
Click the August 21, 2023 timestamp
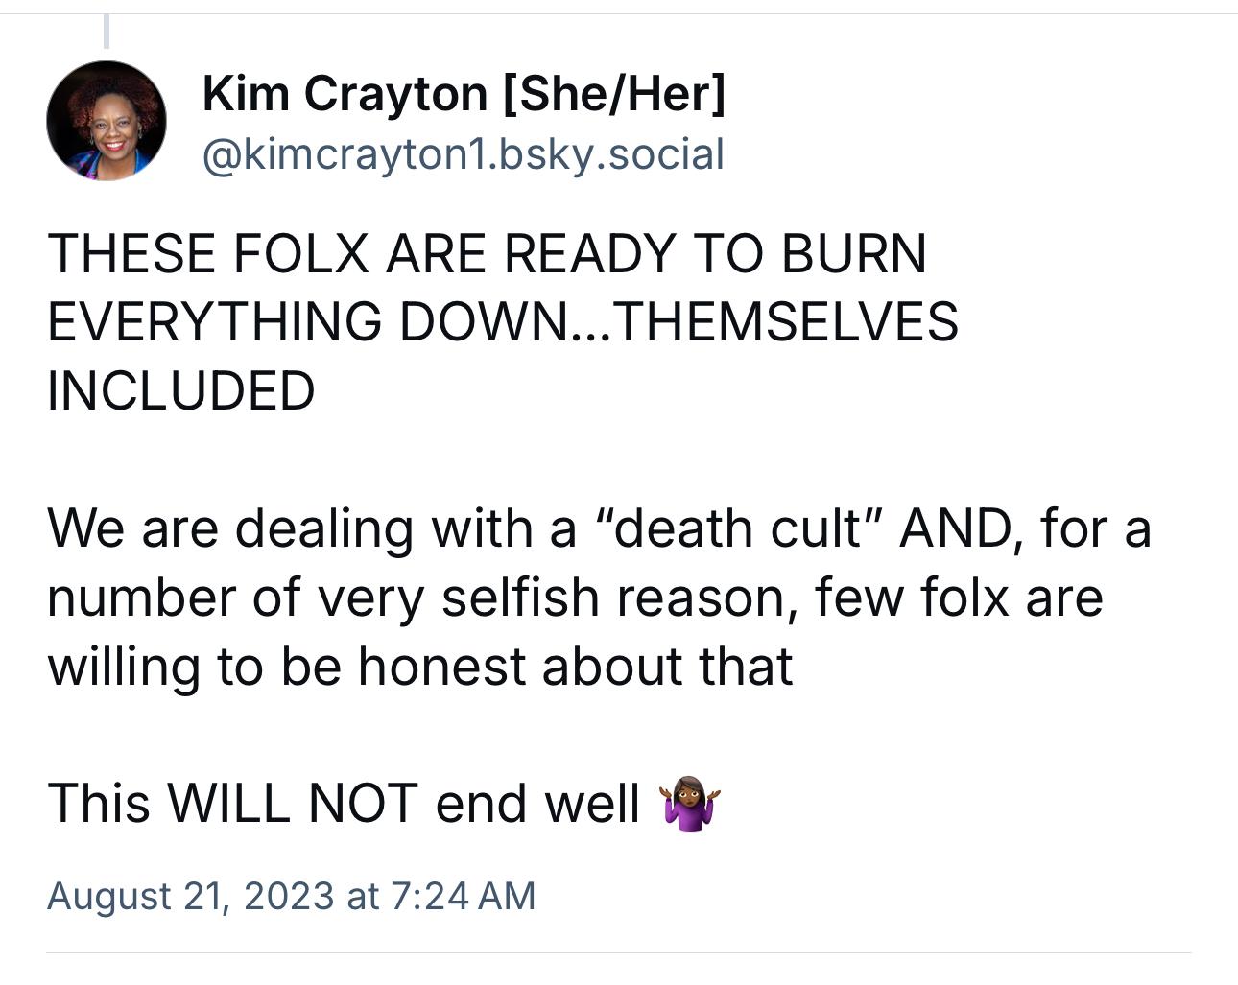291,896
